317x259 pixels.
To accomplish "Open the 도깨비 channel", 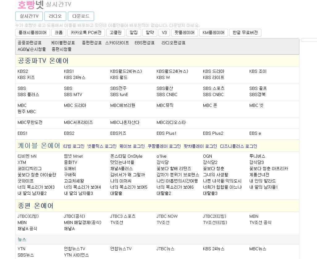I will [x=70, y=169].
